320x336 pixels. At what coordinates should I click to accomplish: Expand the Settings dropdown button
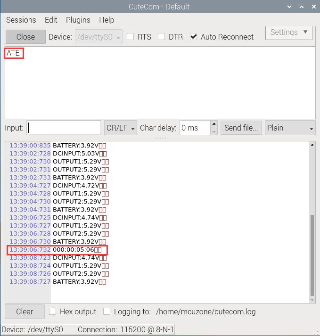tap(289, 33)
